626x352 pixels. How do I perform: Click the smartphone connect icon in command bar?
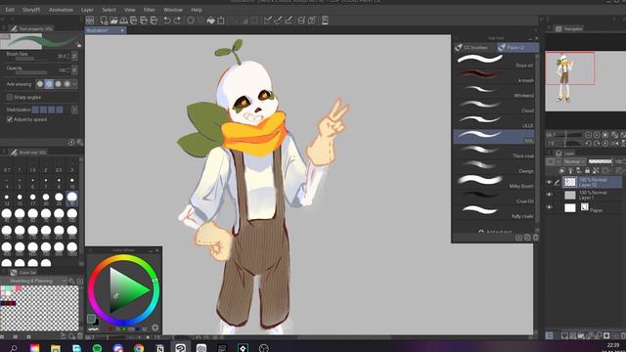tap(325, 21)
